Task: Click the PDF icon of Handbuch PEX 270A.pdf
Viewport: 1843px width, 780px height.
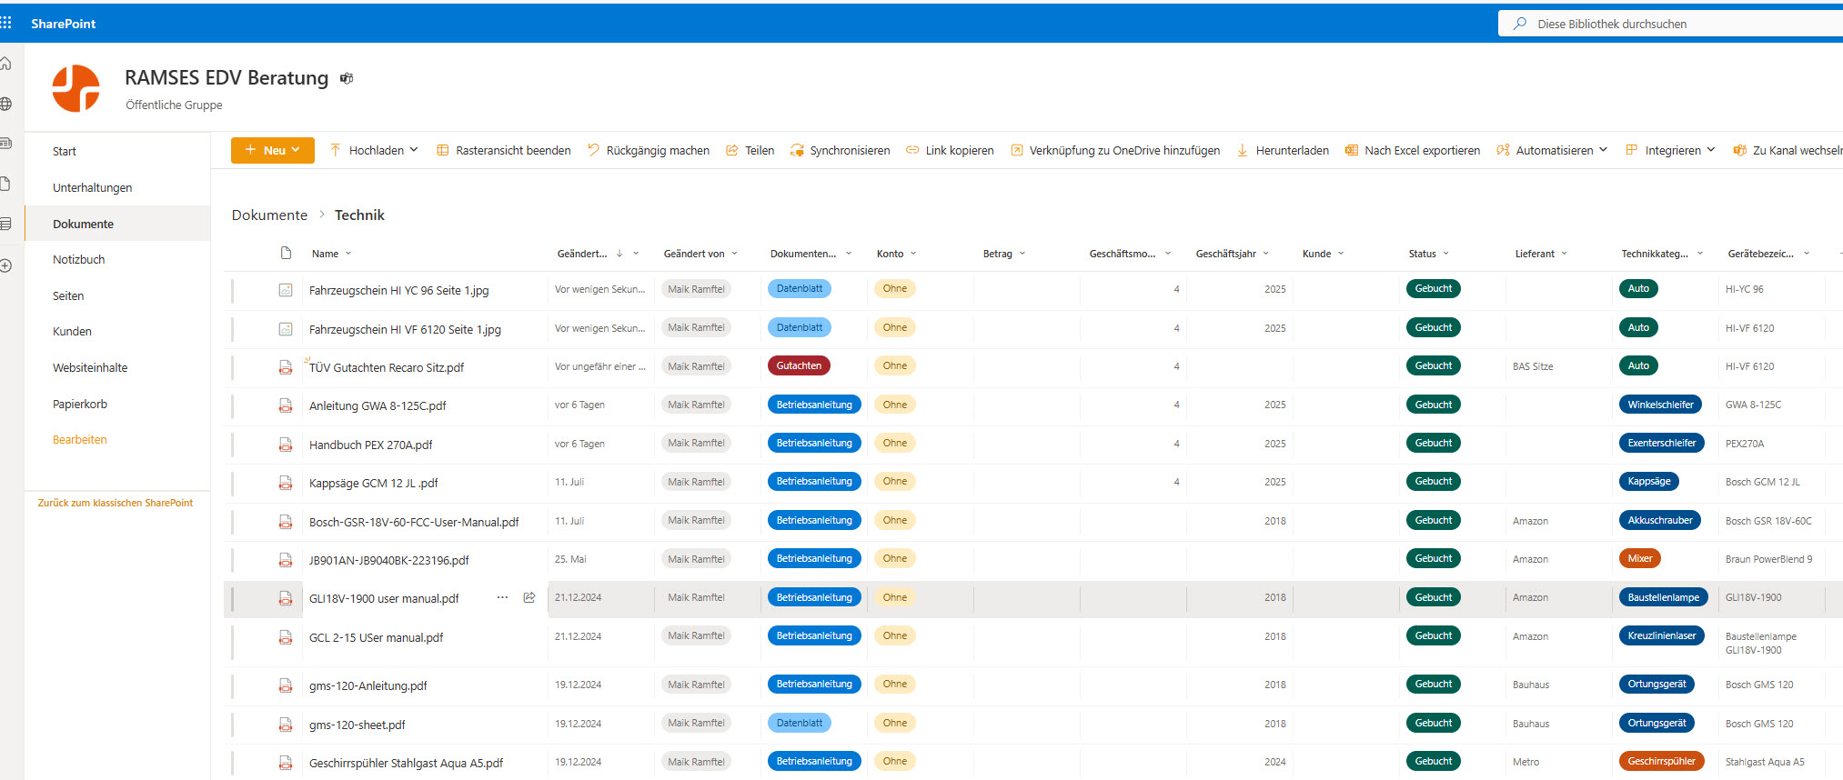Action: pos(286,445)
